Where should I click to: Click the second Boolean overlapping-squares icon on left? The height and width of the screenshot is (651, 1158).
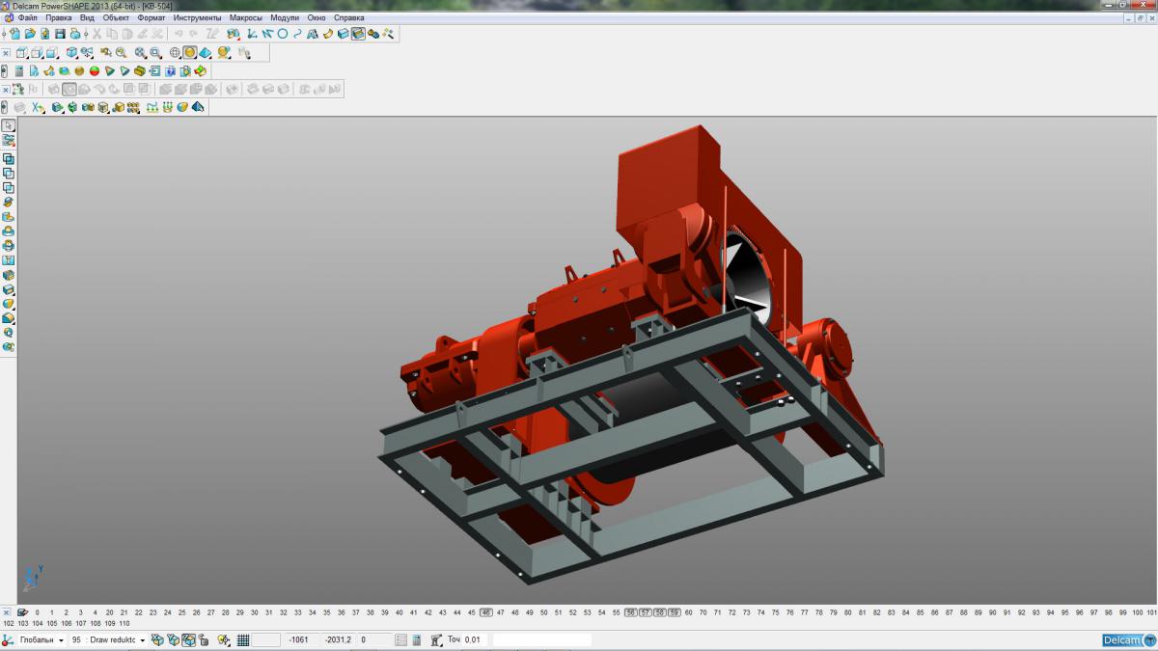(9, 173)
